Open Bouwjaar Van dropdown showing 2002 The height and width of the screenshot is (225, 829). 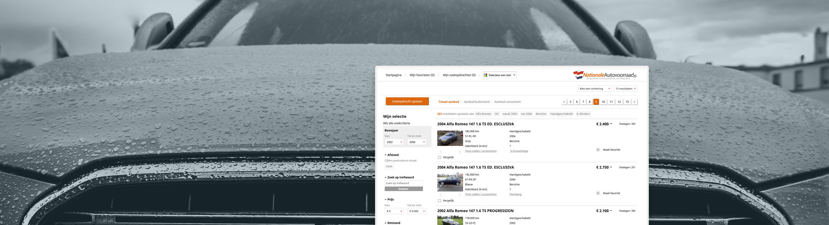pos(394,142)
